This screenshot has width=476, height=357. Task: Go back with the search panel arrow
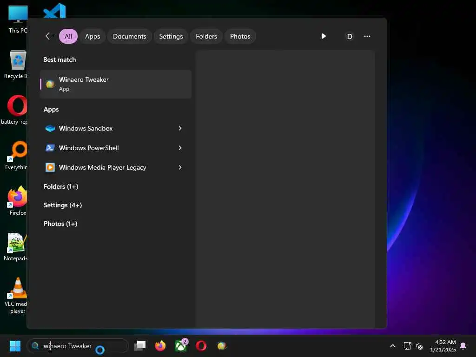tap(49, 36)
